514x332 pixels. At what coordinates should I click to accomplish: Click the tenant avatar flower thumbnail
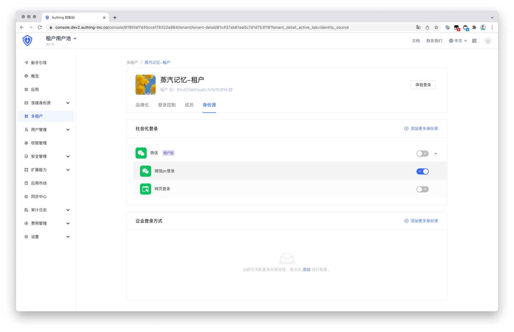click(145, 85)
